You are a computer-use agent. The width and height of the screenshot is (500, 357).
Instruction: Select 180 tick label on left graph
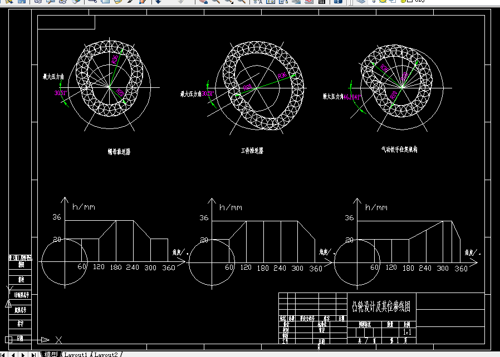tap(116, 267)
